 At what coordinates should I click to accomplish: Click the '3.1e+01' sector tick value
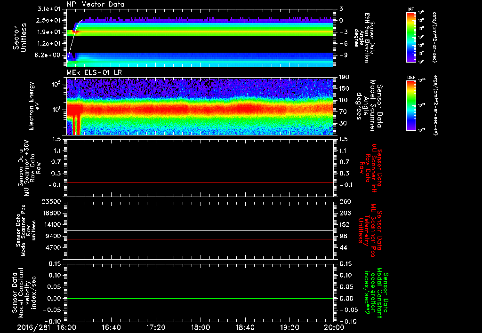(49, 9)
